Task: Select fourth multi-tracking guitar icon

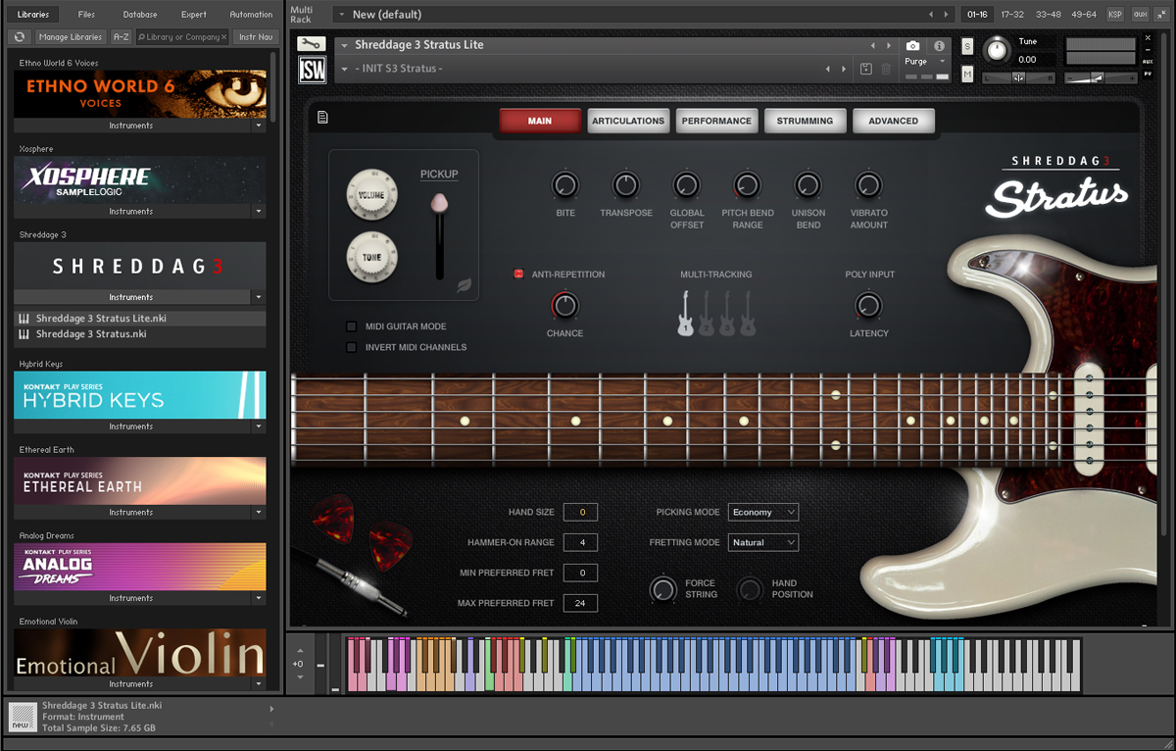Action: point(748,314)
